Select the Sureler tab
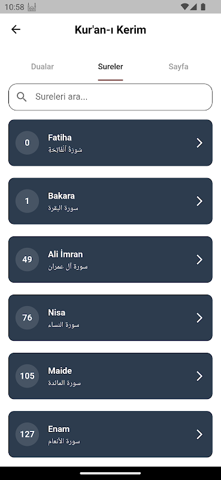This screenshot has height=480, width=221. pyautogui.click(x=110, y=67)
